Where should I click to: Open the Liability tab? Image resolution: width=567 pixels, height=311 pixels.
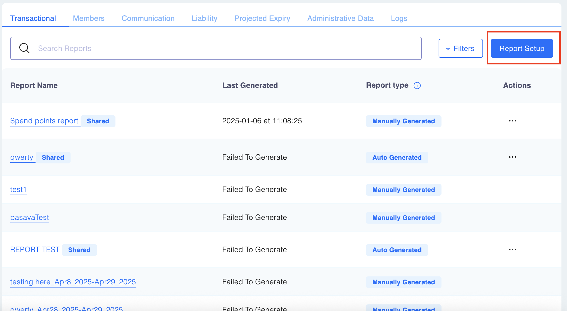205,18
